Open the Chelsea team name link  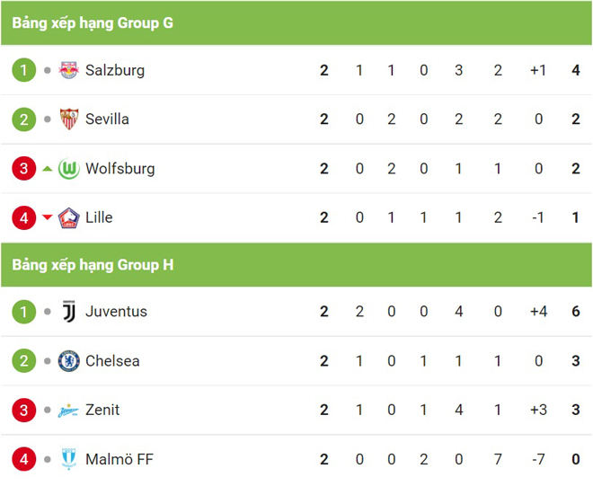pos(112,361)
